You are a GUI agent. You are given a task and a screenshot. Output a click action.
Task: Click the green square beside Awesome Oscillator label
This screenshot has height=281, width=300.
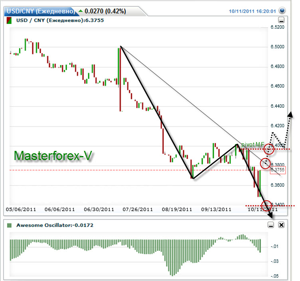(9, 225)
